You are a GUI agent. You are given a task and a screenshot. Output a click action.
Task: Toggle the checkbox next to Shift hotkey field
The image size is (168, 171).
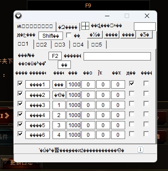click(x=69, y=35)
